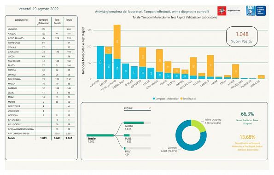Select the LIVORNO row in the table
The image size is (274, 175).
click(x=41, y=29)
